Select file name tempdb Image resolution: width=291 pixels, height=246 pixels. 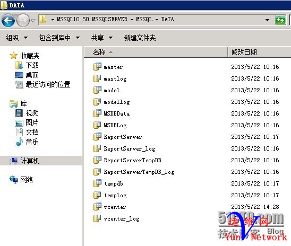(114, 184)
